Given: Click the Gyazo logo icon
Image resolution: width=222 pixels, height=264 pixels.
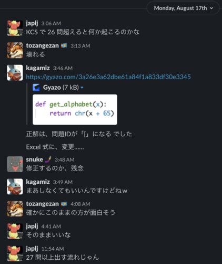Looking at the screenshot, I should [36, 88].
